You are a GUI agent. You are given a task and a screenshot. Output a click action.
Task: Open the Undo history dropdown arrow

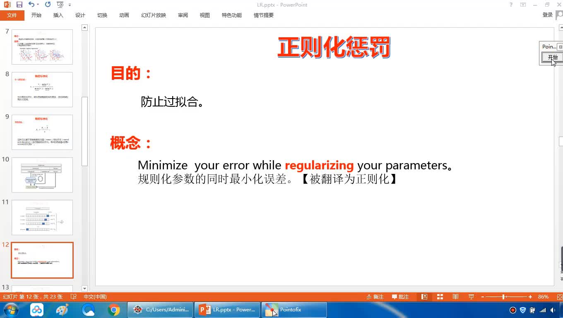tap(38, 5)
